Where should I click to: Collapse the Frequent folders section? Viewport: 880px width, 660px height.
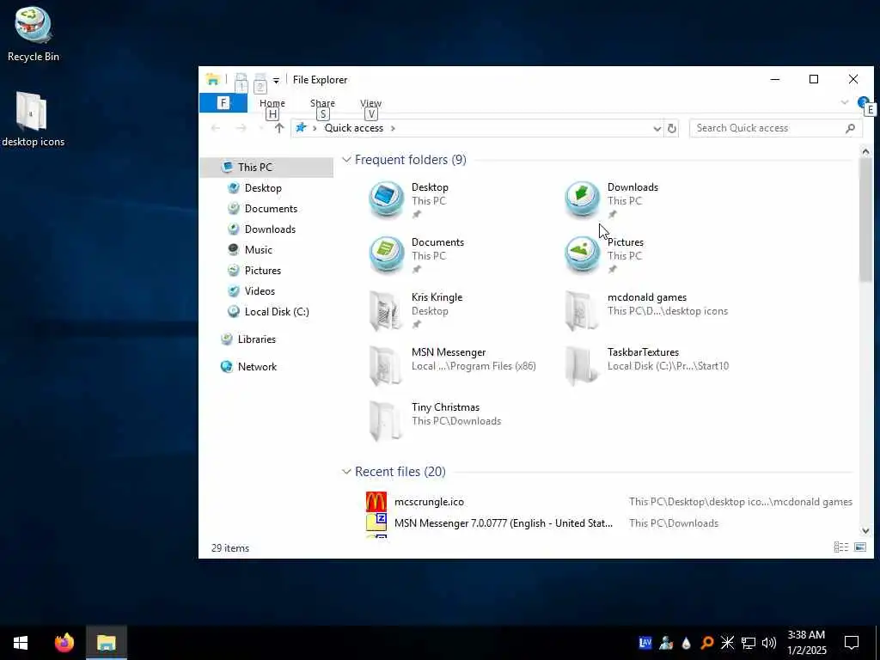pos(346,160)
